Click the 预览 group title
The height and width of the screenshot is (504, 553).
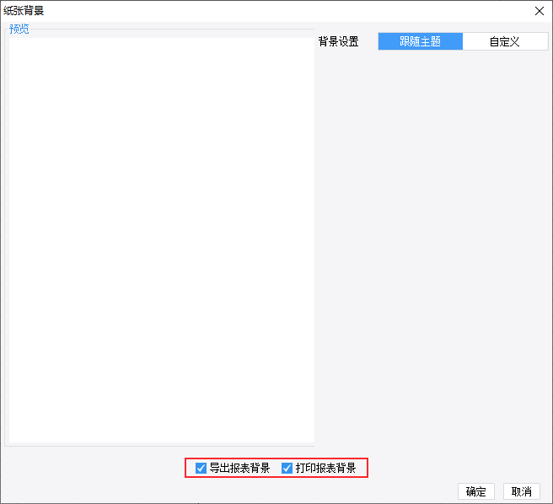click(19, 29)
